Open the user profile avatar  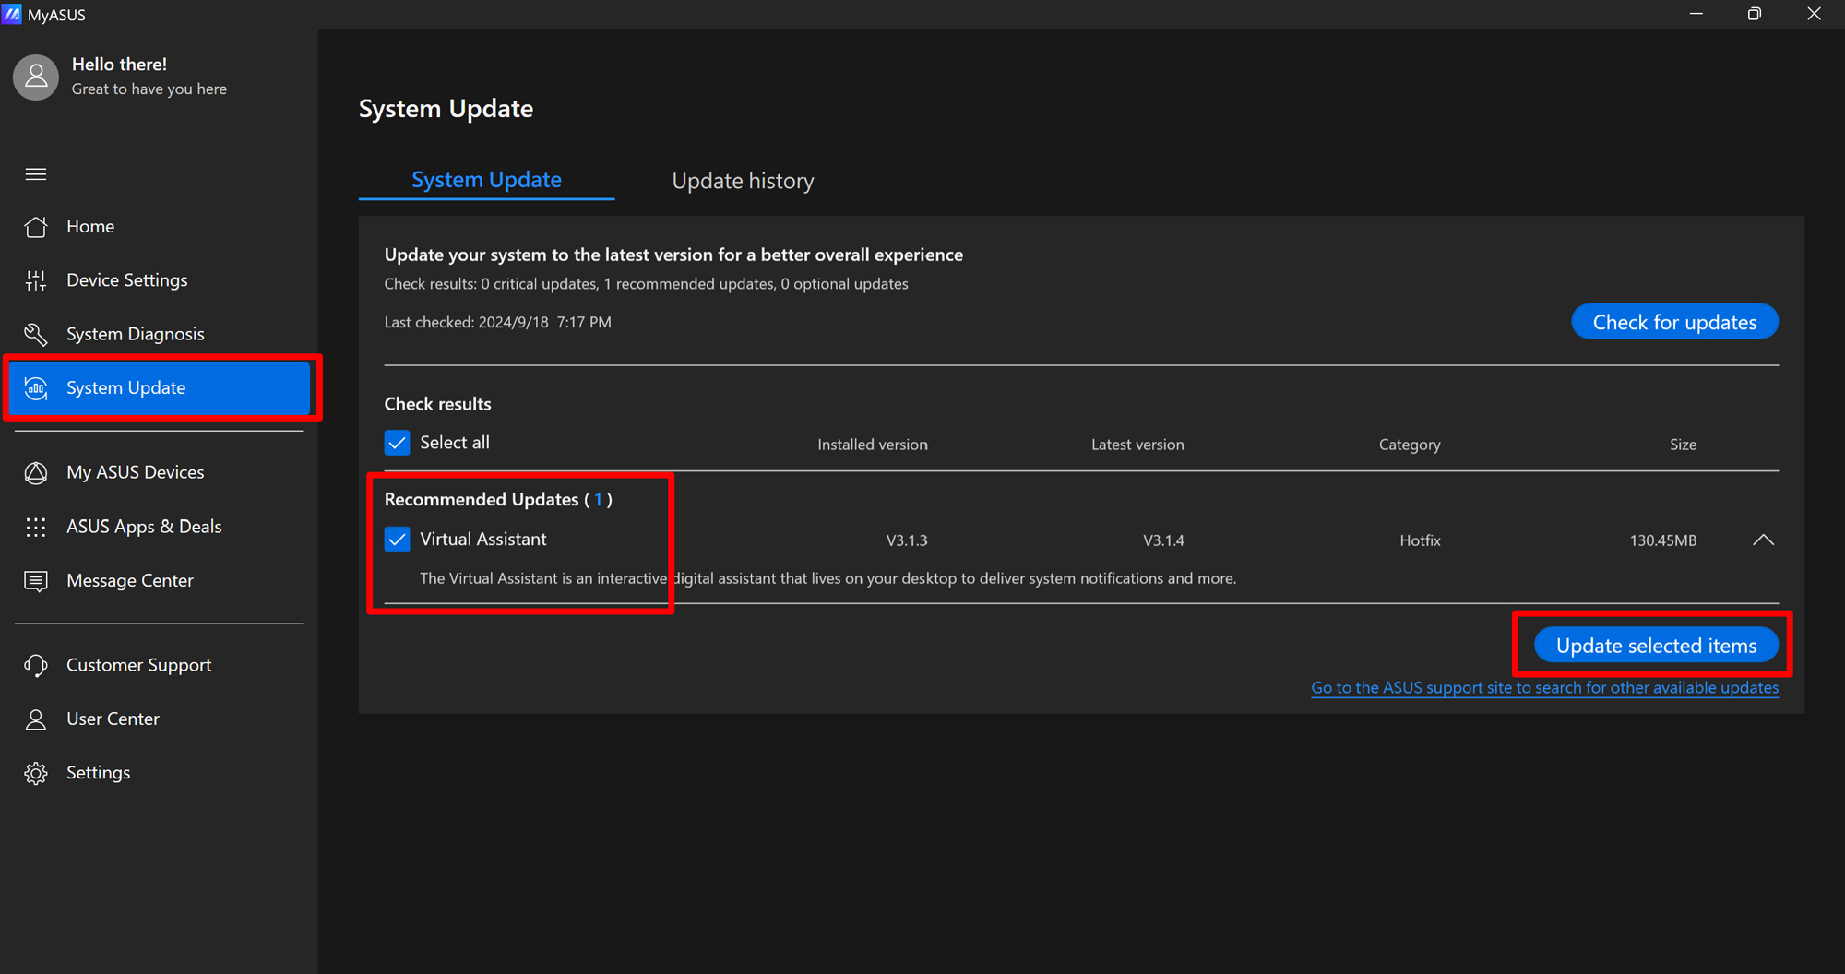point(36,77)
